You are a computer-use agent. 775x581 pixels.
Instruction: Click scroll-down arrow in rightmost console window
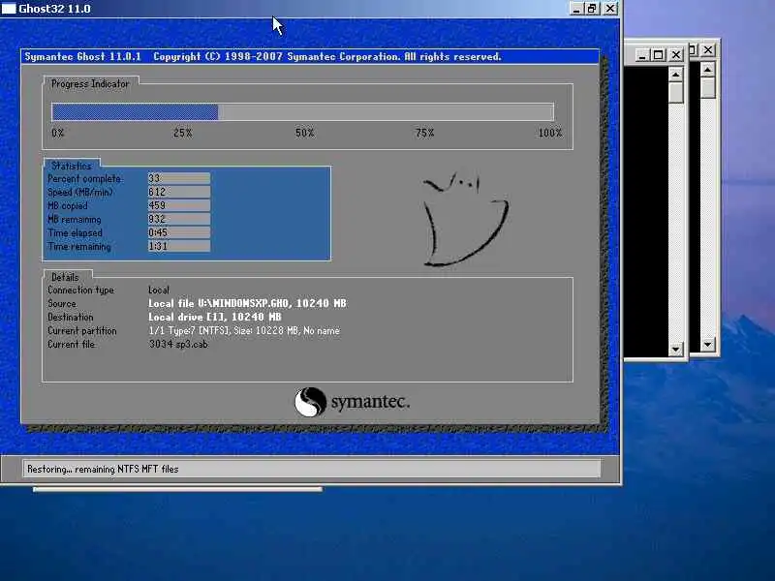coord(708,345)
